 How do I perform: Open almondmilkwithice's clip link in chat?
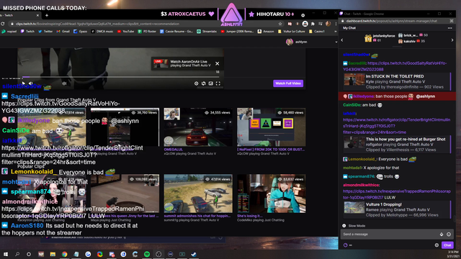point(397,194)
